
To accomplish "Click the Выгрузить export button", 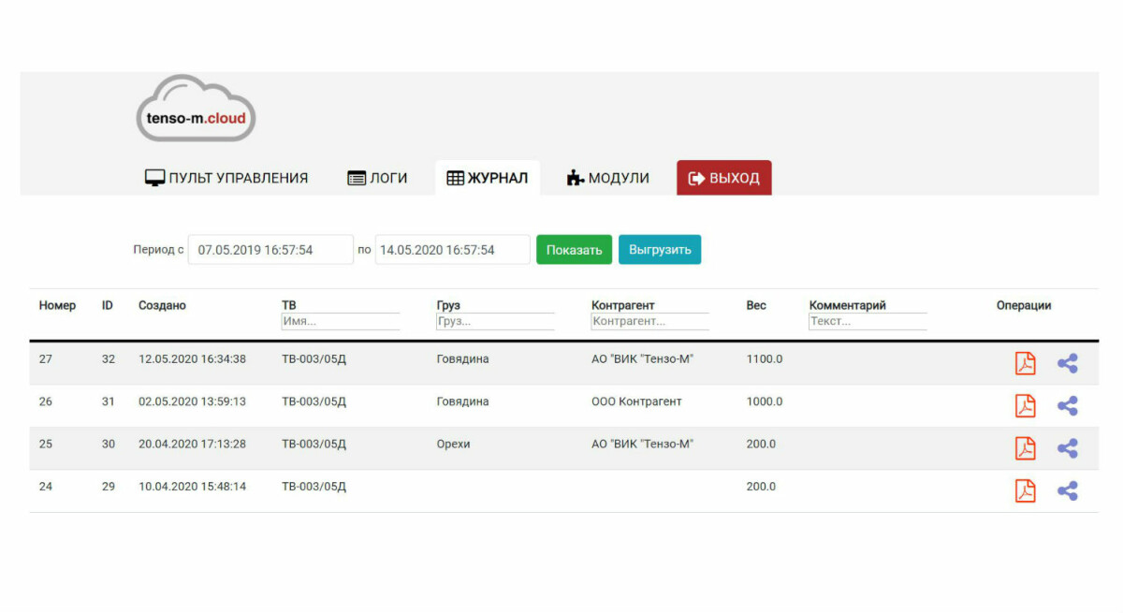I will click(660, 250).
